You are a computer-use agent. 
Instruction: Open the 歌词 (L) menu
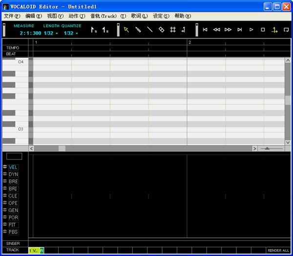(139, 16)
